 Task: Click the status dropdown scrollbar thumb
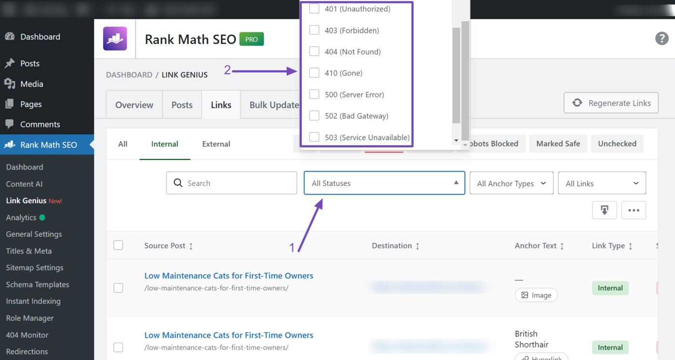(456, 75)
